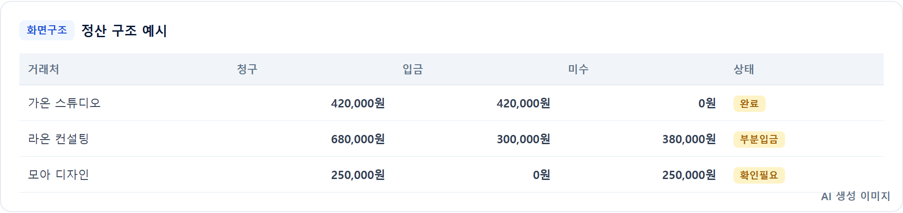
Task: Click the 확인필요 status badge
Action: point(759,175)
